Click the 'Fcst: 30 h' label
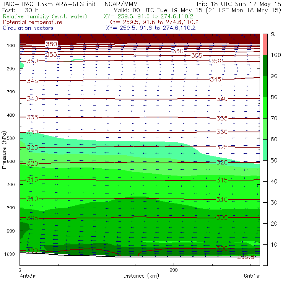This screenshot has height=283, width=283. pyautogui.click(x=20, y=10)
